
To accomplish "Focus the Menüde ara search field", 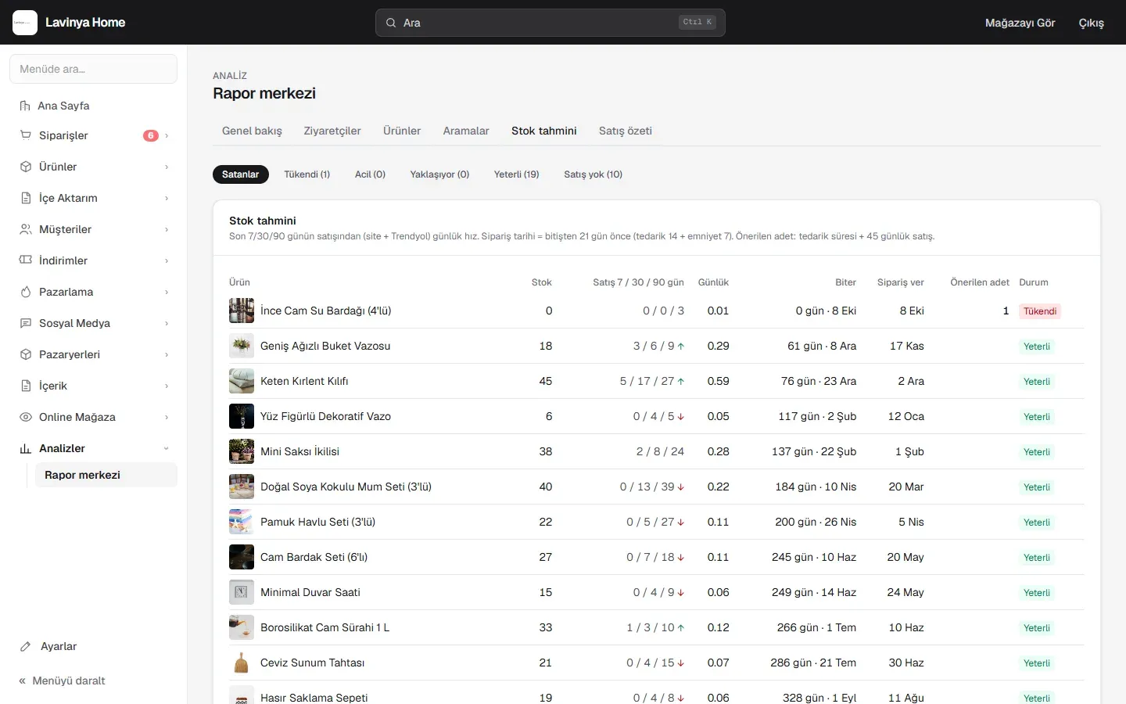I will [x=94, y=69].
